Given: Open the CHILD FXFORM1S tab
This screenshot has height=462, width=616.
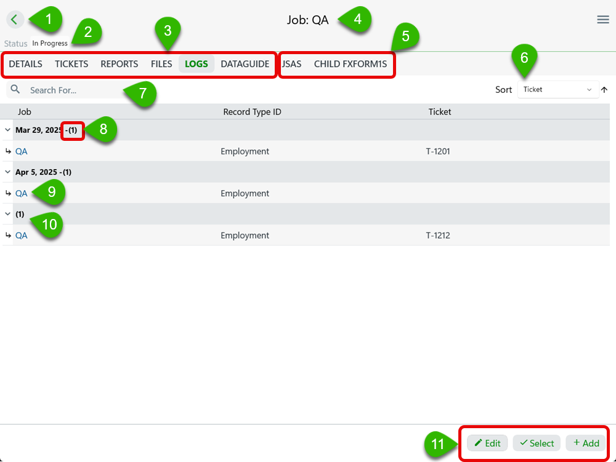Looking at the screenshot, I should pos(351,64).
